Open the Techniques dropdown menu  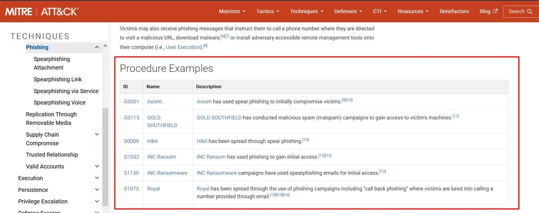[x=307, y=11]
